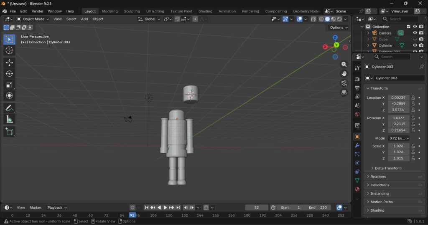Pick the Add Cube tool
Image resolution: width=428 pixels, height=225 pixels.
pos(9,132)
